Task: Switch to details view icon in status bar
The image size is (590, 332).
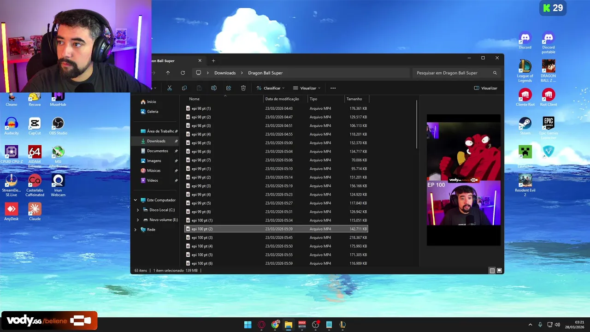Action: pyautogui.click(x=492, y=271)
